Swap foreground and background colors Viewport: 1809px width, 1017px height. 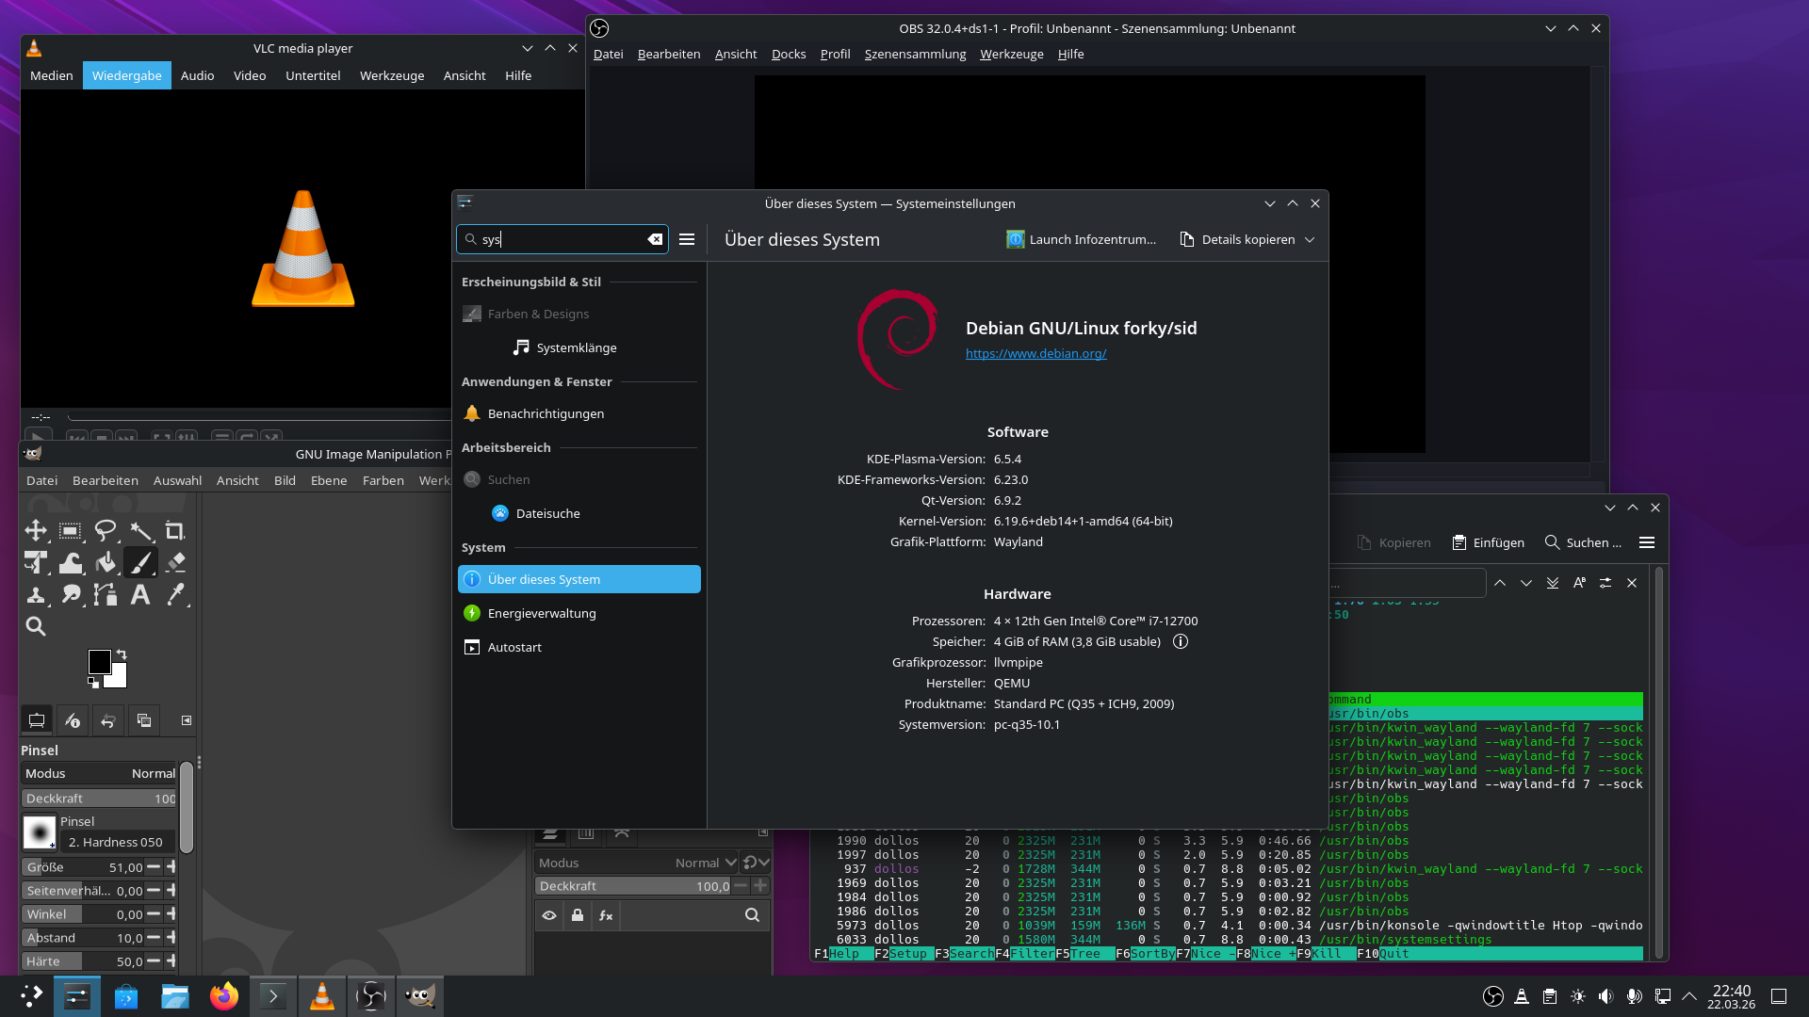(x=122, y=654)
